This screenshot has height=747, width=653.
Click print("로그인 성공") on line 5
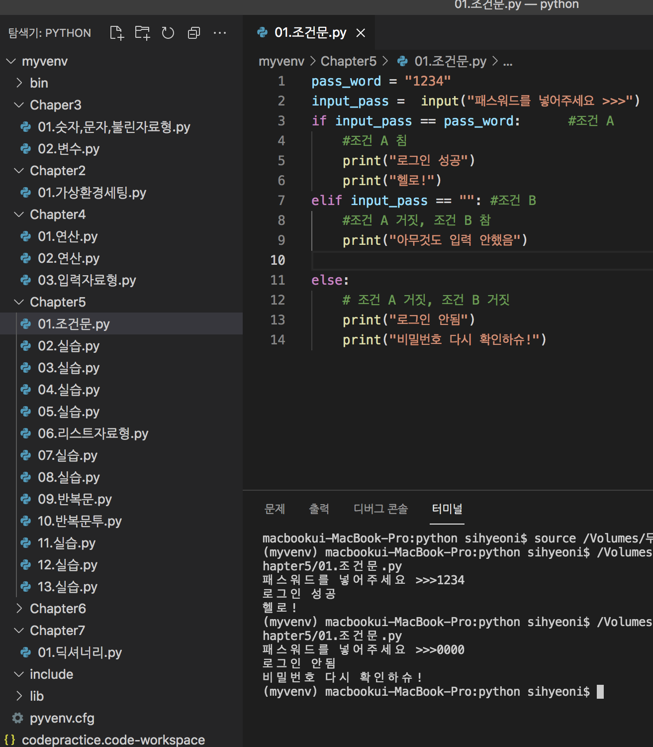409,161
